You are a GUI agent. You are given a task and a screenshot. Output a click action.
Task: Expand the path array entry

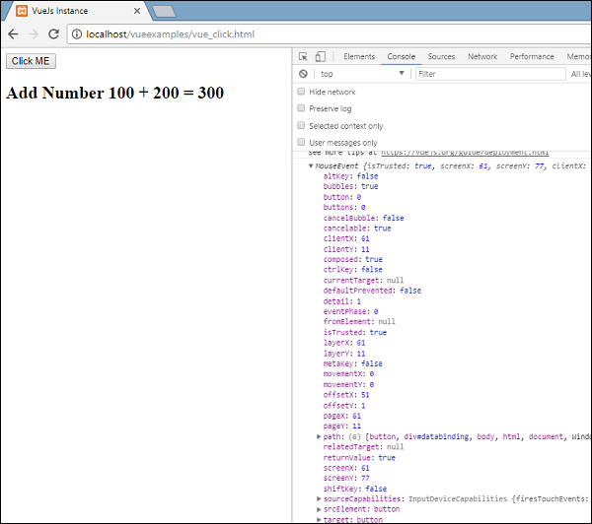click(x=319, y=436)
